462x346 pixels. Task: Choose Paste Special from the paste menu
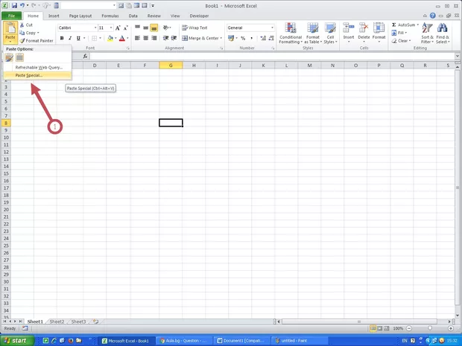[28, 75]
